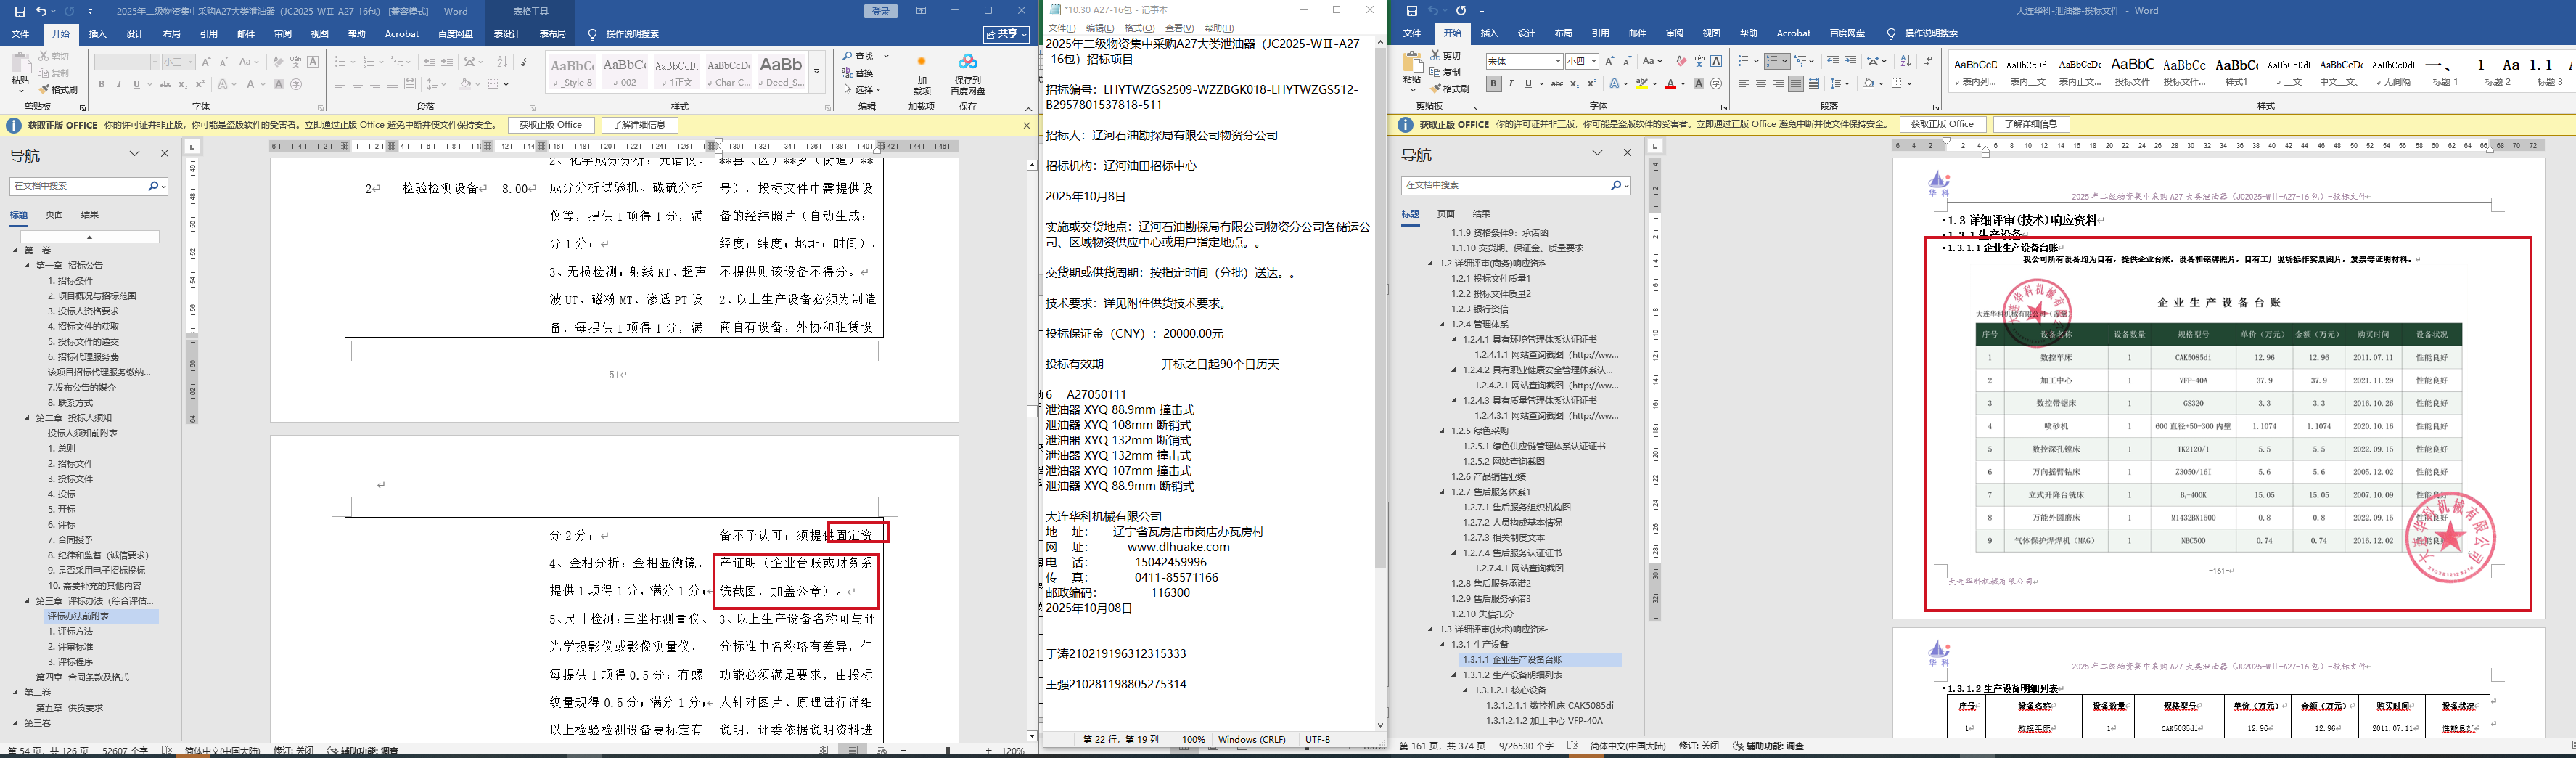
Task: Increase indent in right Word ribbon
Action: coord(1850,61)
